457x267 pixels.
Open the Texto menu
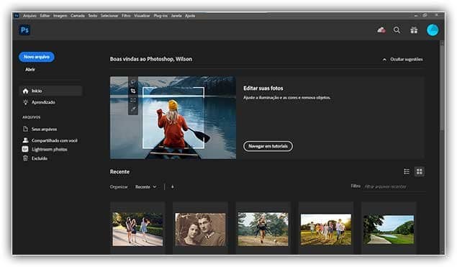(93, 16)
